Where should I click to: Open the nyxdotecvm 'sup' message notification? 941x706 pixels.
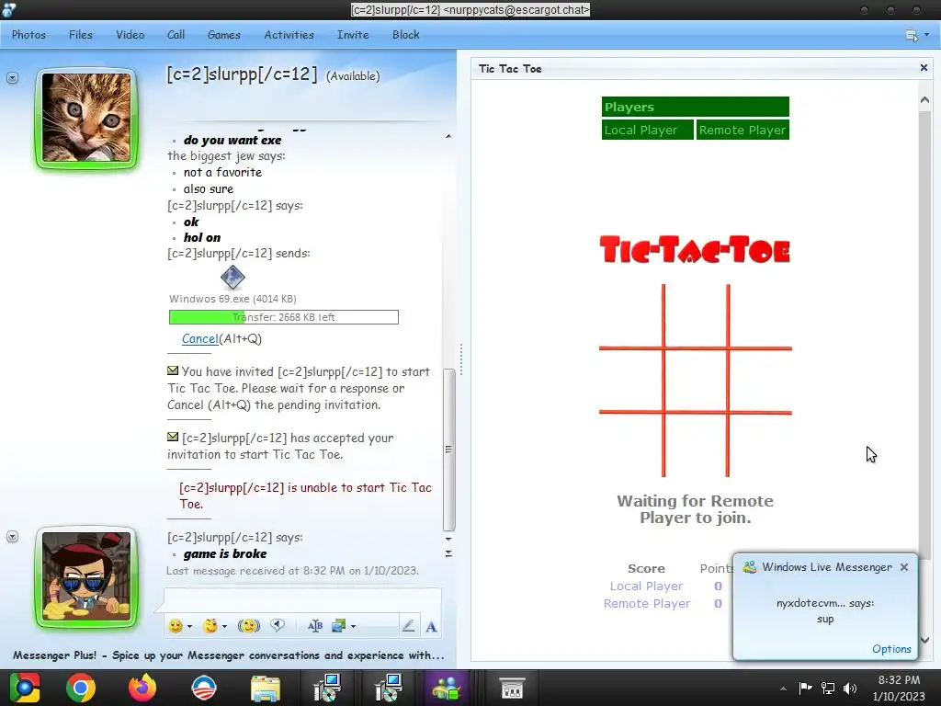[x=825, y=610]
